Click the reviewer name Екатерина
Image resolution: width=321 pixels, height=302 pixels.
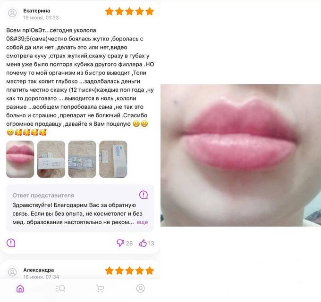point(36,11)
